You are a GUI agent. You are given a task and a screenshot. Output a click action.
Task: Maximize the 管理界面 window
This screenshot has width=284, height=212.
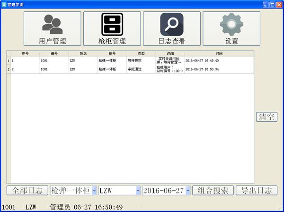(271, 4)
